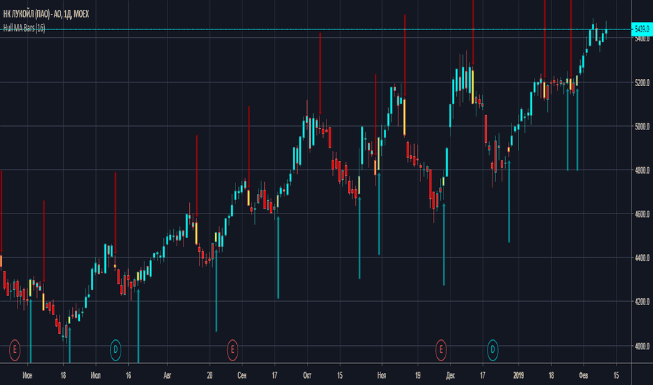Click the current price label 5439.0
The height and width of the screenshot is (385, 653).
pyautogui.click(x=642, y=29)
